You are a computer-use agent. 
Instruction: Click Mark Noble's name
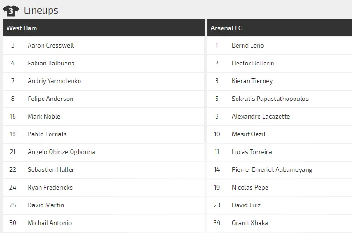pos(44,116)
